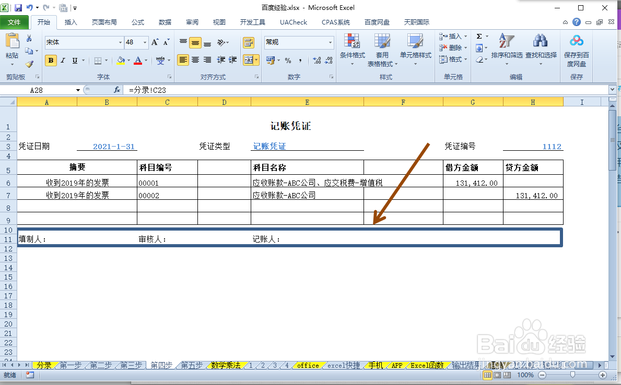This screenshot has height=385, width=621.
Task: Toggle Wrap Text button
Action: [x=248, y=42]
